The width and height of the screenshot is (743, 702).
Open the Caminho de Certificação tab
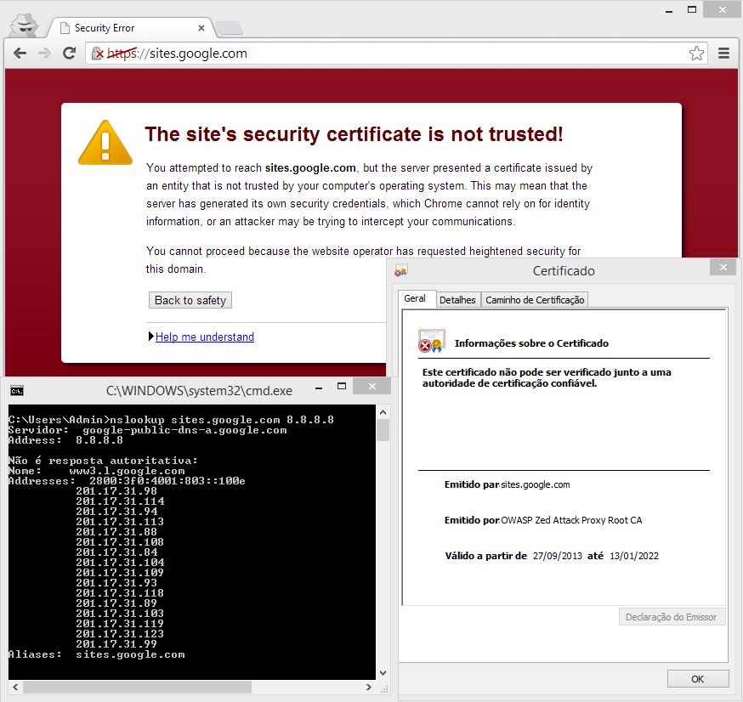tap(535, 300)
